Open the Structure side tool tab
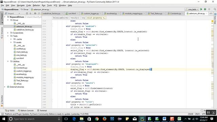The image size is (217, 122). [x=2, y=33]
